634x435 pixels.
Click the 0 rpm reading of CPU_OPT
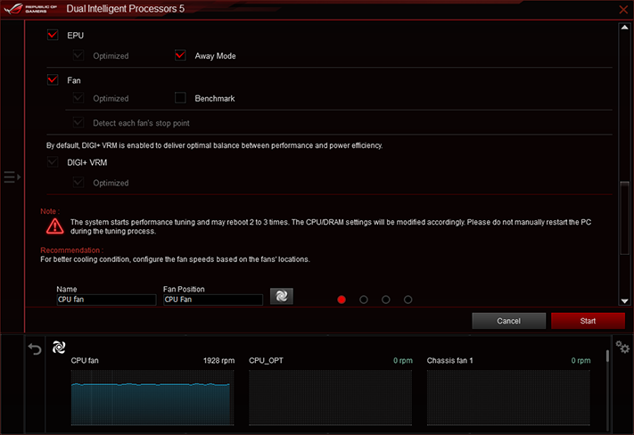click(x=403, y=361)
